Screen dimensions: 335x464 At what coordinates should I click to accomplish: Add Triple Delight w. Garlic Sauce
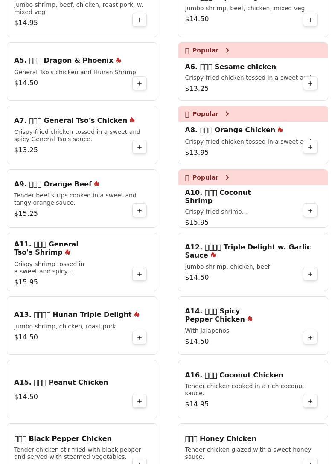310,274
